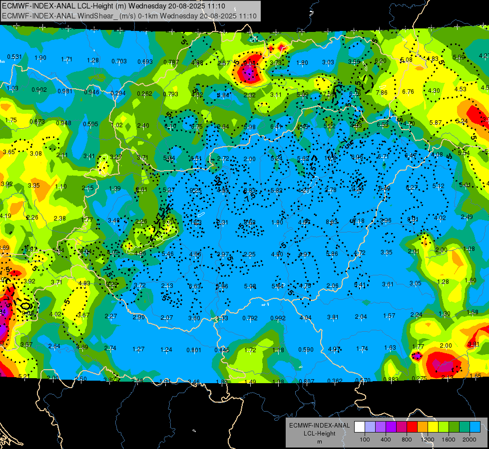489x449 pixels.
Task: Click the ECMWF-INDEX-ANAL label in the legend
Action: pos(319,426)
